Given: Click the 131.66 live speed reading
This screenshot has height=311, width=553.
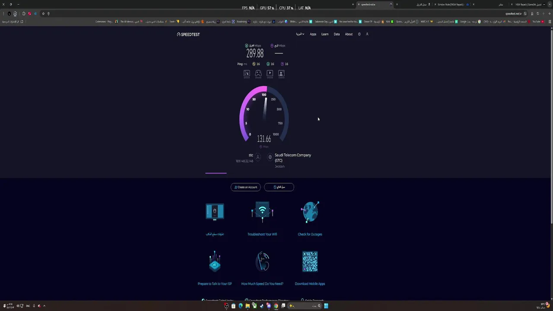Looking at the screenshot, I should point(264,139).
